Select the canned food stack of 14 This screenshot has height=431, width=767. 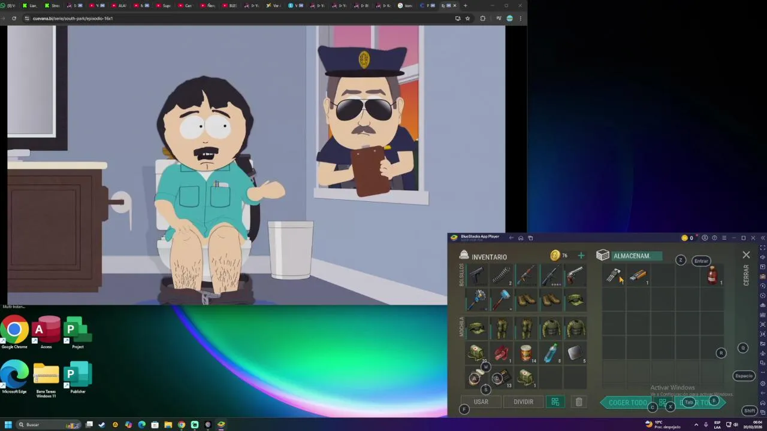coord(526,353)
